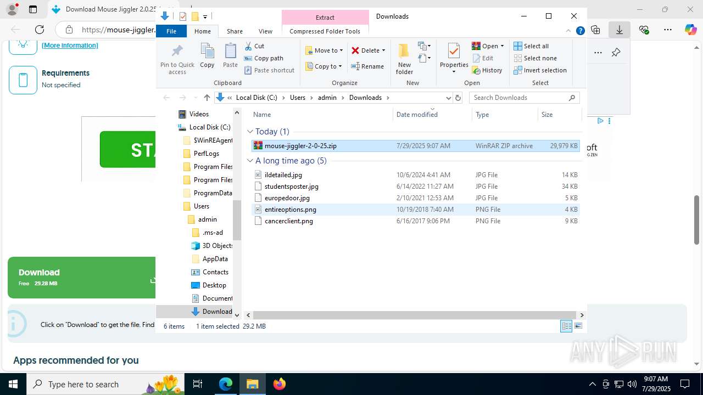Open Compressed Folder Tools tab
The width and height of the screenshot is (703, 395).
tap(325, 31)
